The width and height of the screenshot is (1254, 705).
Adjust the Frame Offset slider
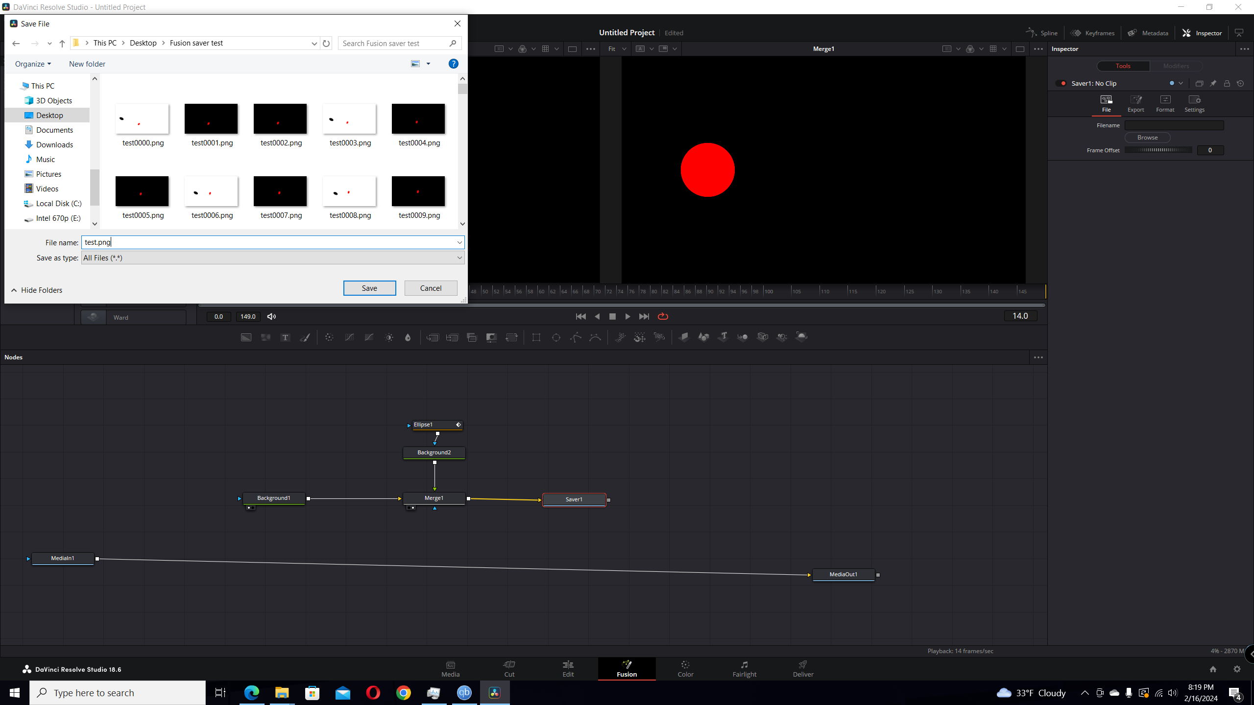(x=1158, y=150)
